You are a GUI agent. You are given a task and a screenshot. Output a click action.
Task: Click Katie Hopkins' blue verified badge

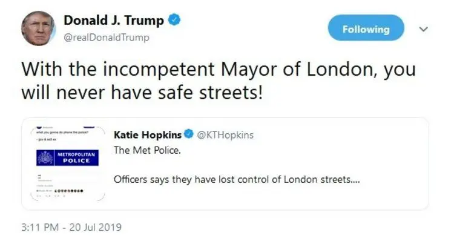[x=189, y=134]
